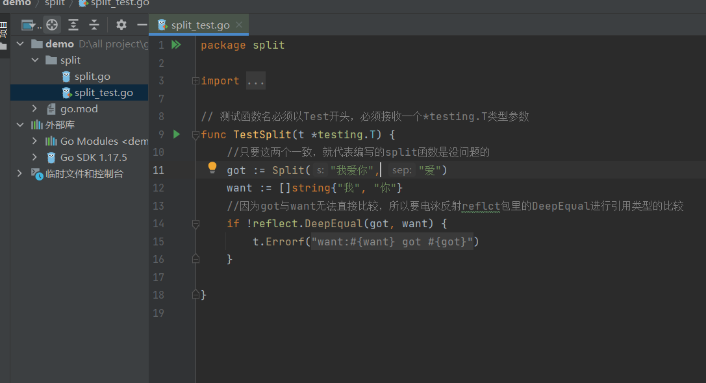
Task: Click the locate opened file crosshair icon
Action: 52,25
